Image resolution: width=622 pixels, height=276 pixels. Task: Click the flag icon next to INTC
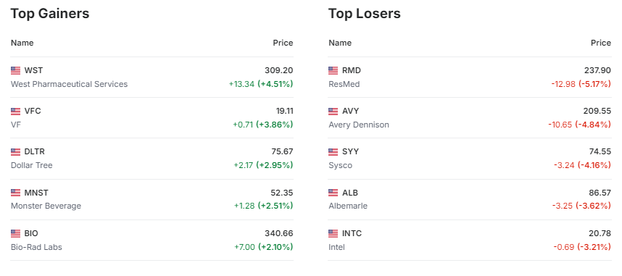tap(333, 233)
